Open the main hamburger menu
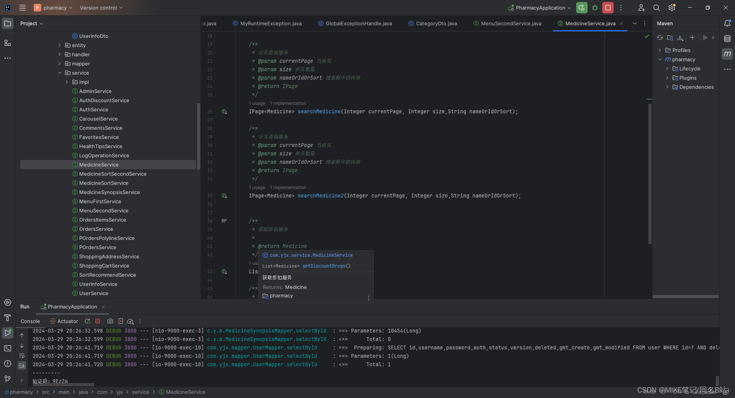The height and width of the screenshot is (398, 735). pos(23,8)
